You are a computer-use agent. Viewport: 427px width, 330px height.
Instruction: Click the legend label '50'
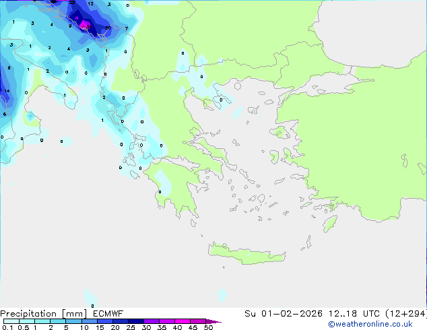click(x=208, y=327)
